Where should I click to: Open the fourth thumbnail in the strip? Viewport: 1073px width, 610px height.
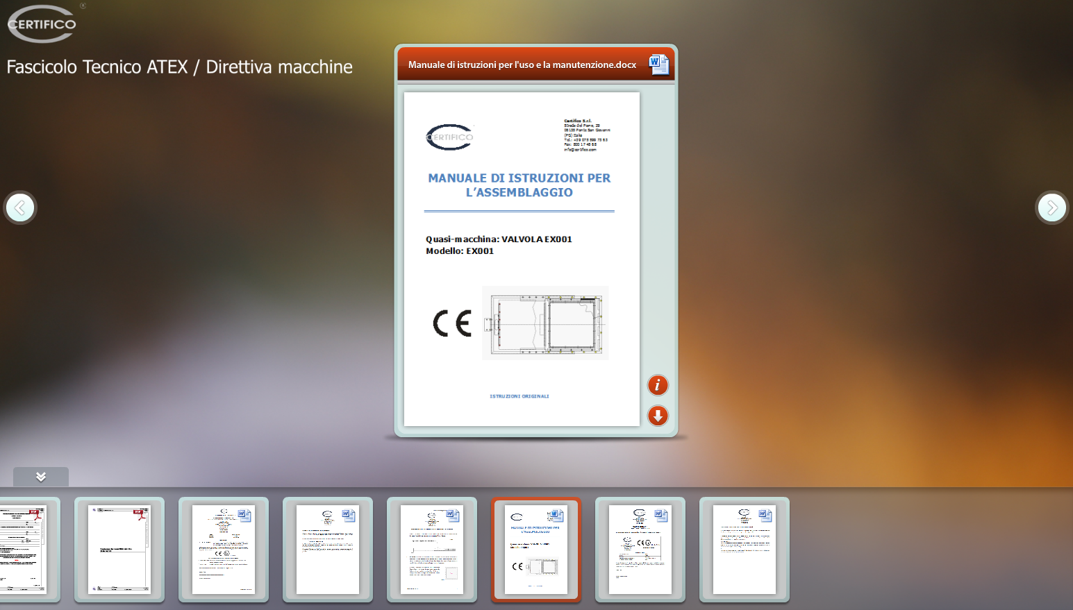tap(328, 549)
